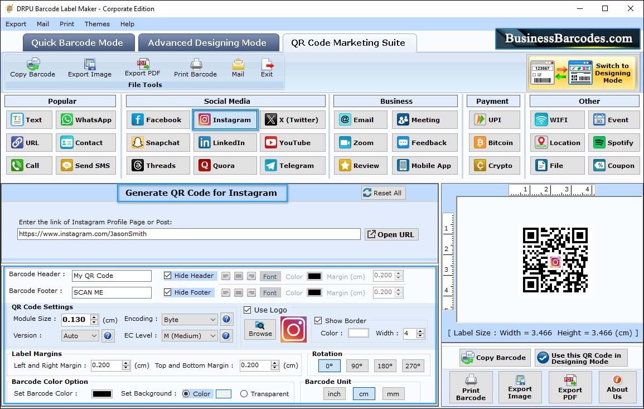Uncheck the Use Logo checkbox
Image resolution: width=644 pixels, height=409 pixels.
247,310
